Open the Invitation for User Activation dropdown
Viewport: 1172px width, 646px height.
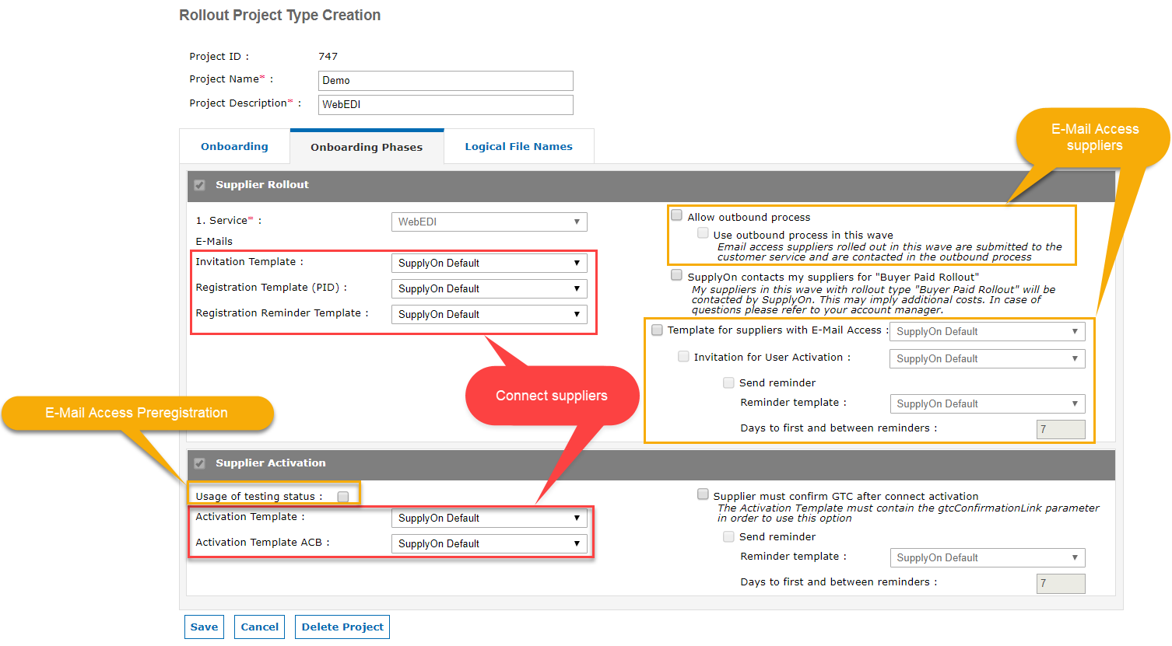click(987, 358)
